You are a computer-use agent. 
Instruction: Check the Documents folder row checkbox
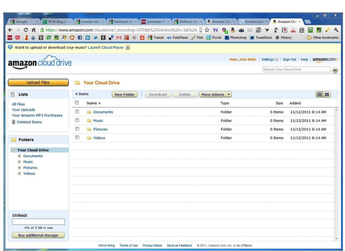click(x=77, y=111)
